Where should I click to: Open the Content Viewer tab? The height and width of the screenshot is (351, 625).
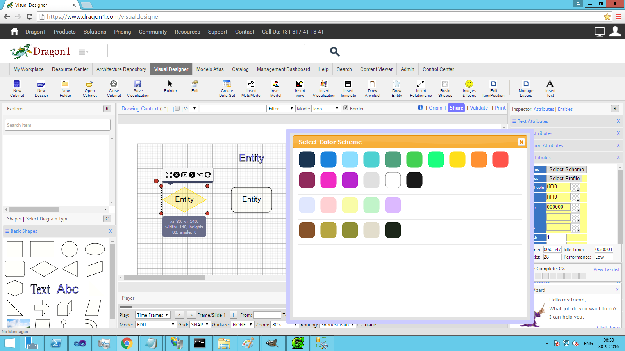click(377, 69)
